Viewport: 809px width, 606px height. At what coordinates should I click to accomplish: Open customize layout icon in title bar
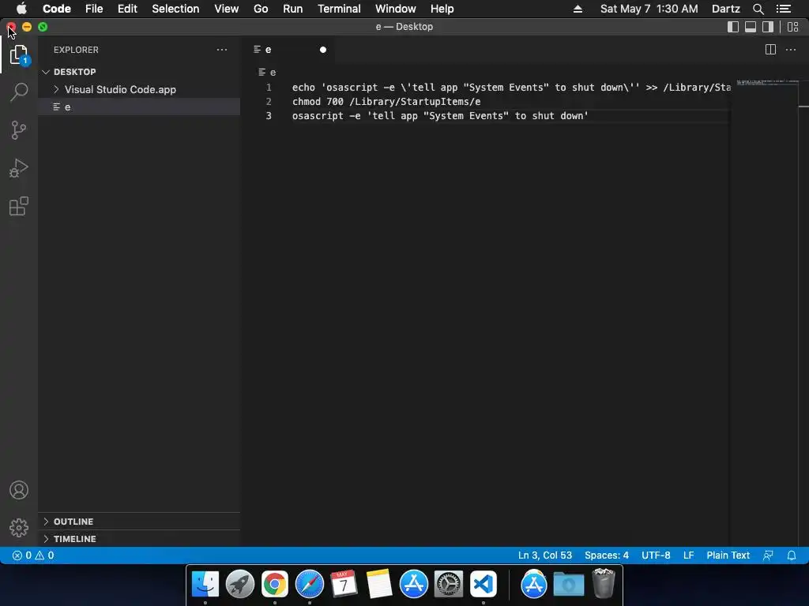coord(793,27)
